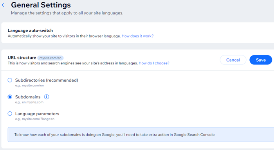Click the example text e.g., mysite.com/en
The width and height of the screenshot is (274, 150).
[x=29, y=86]
